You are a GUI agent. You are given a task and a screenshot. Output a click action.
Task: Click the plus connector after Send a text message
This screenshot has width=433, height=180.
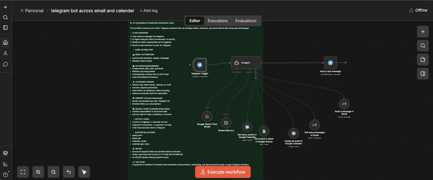(x=345, y=63)
